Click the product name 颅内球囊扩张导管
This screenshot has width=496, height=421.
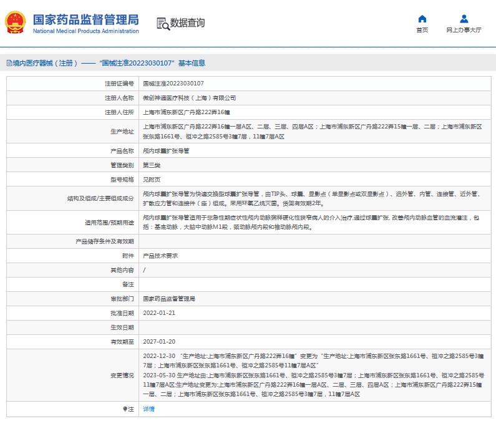tap(166, 151)
